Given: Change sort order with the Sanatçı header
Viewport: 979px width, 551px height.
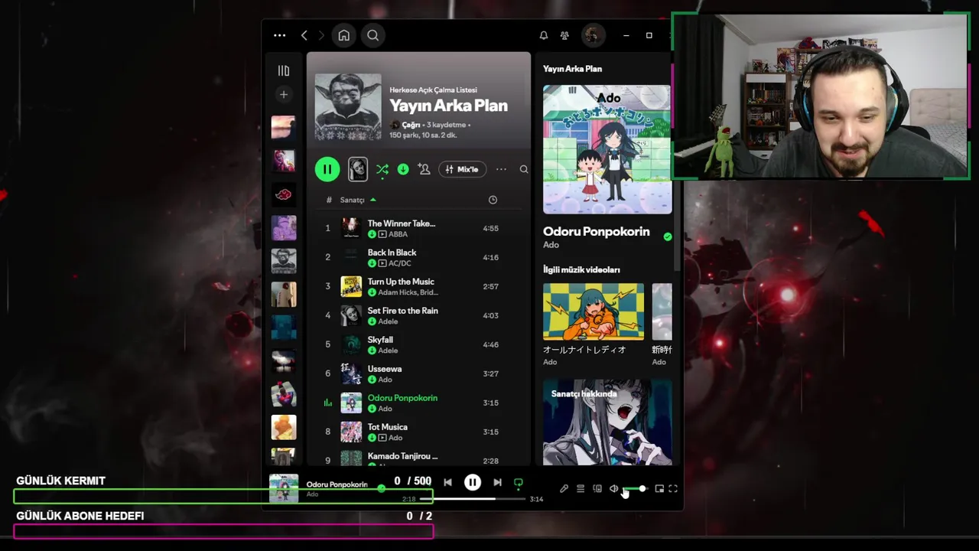Looking at the screenshot, I should (x=358, y=200).
